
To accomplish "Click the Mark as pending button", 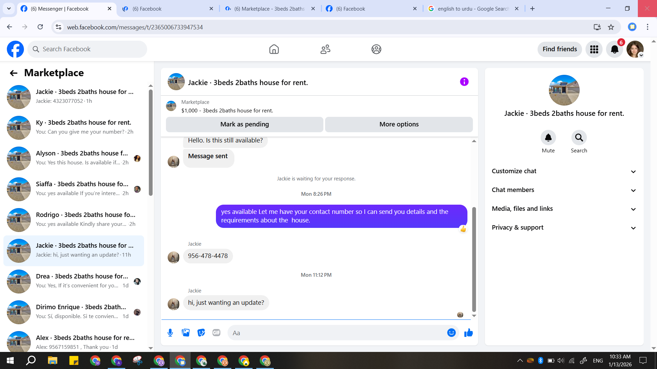I will [244, 124].
